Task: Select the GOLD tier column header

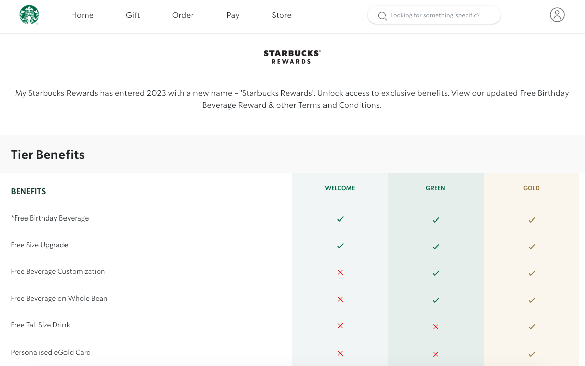Action: pyautogui.click(x=531, y=188)
